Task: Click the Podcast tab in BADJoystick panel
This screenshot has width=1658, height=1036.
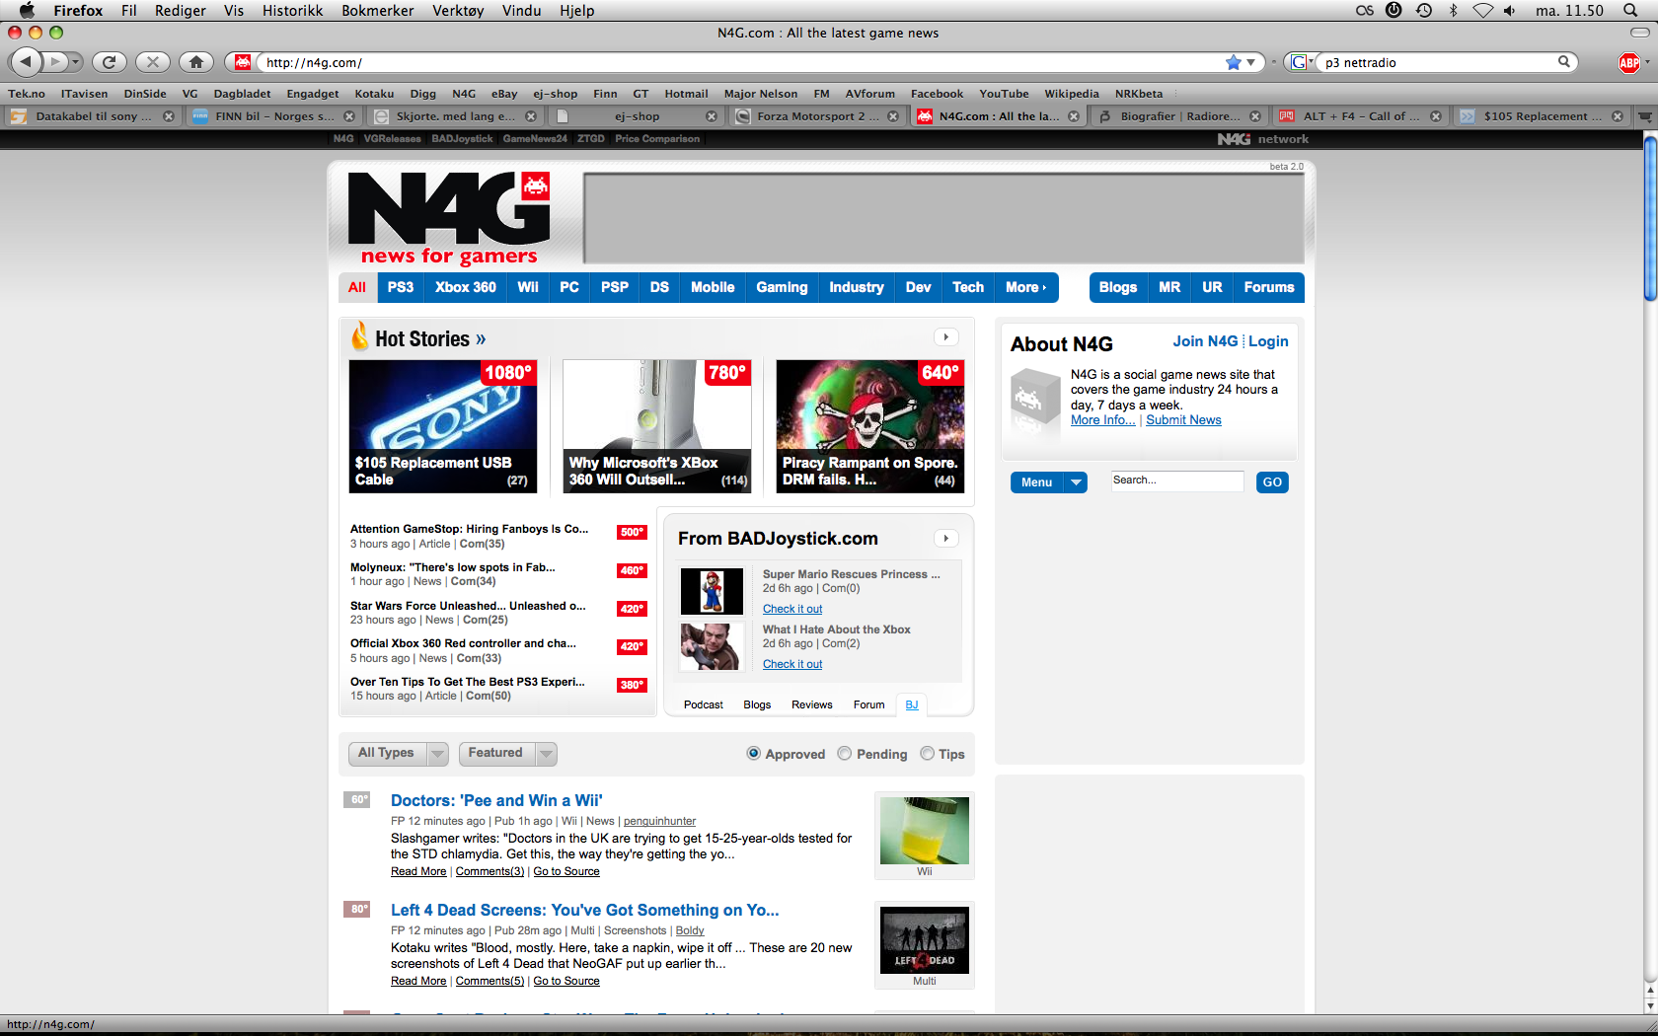Action: tap(704, 704)
